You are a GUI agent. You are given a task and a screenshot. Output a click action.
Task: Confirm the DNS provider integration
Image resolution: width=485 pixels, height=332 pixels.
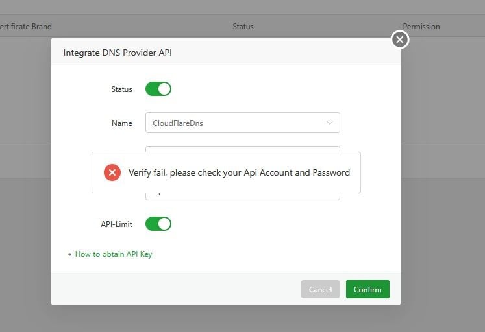point(367,289)
